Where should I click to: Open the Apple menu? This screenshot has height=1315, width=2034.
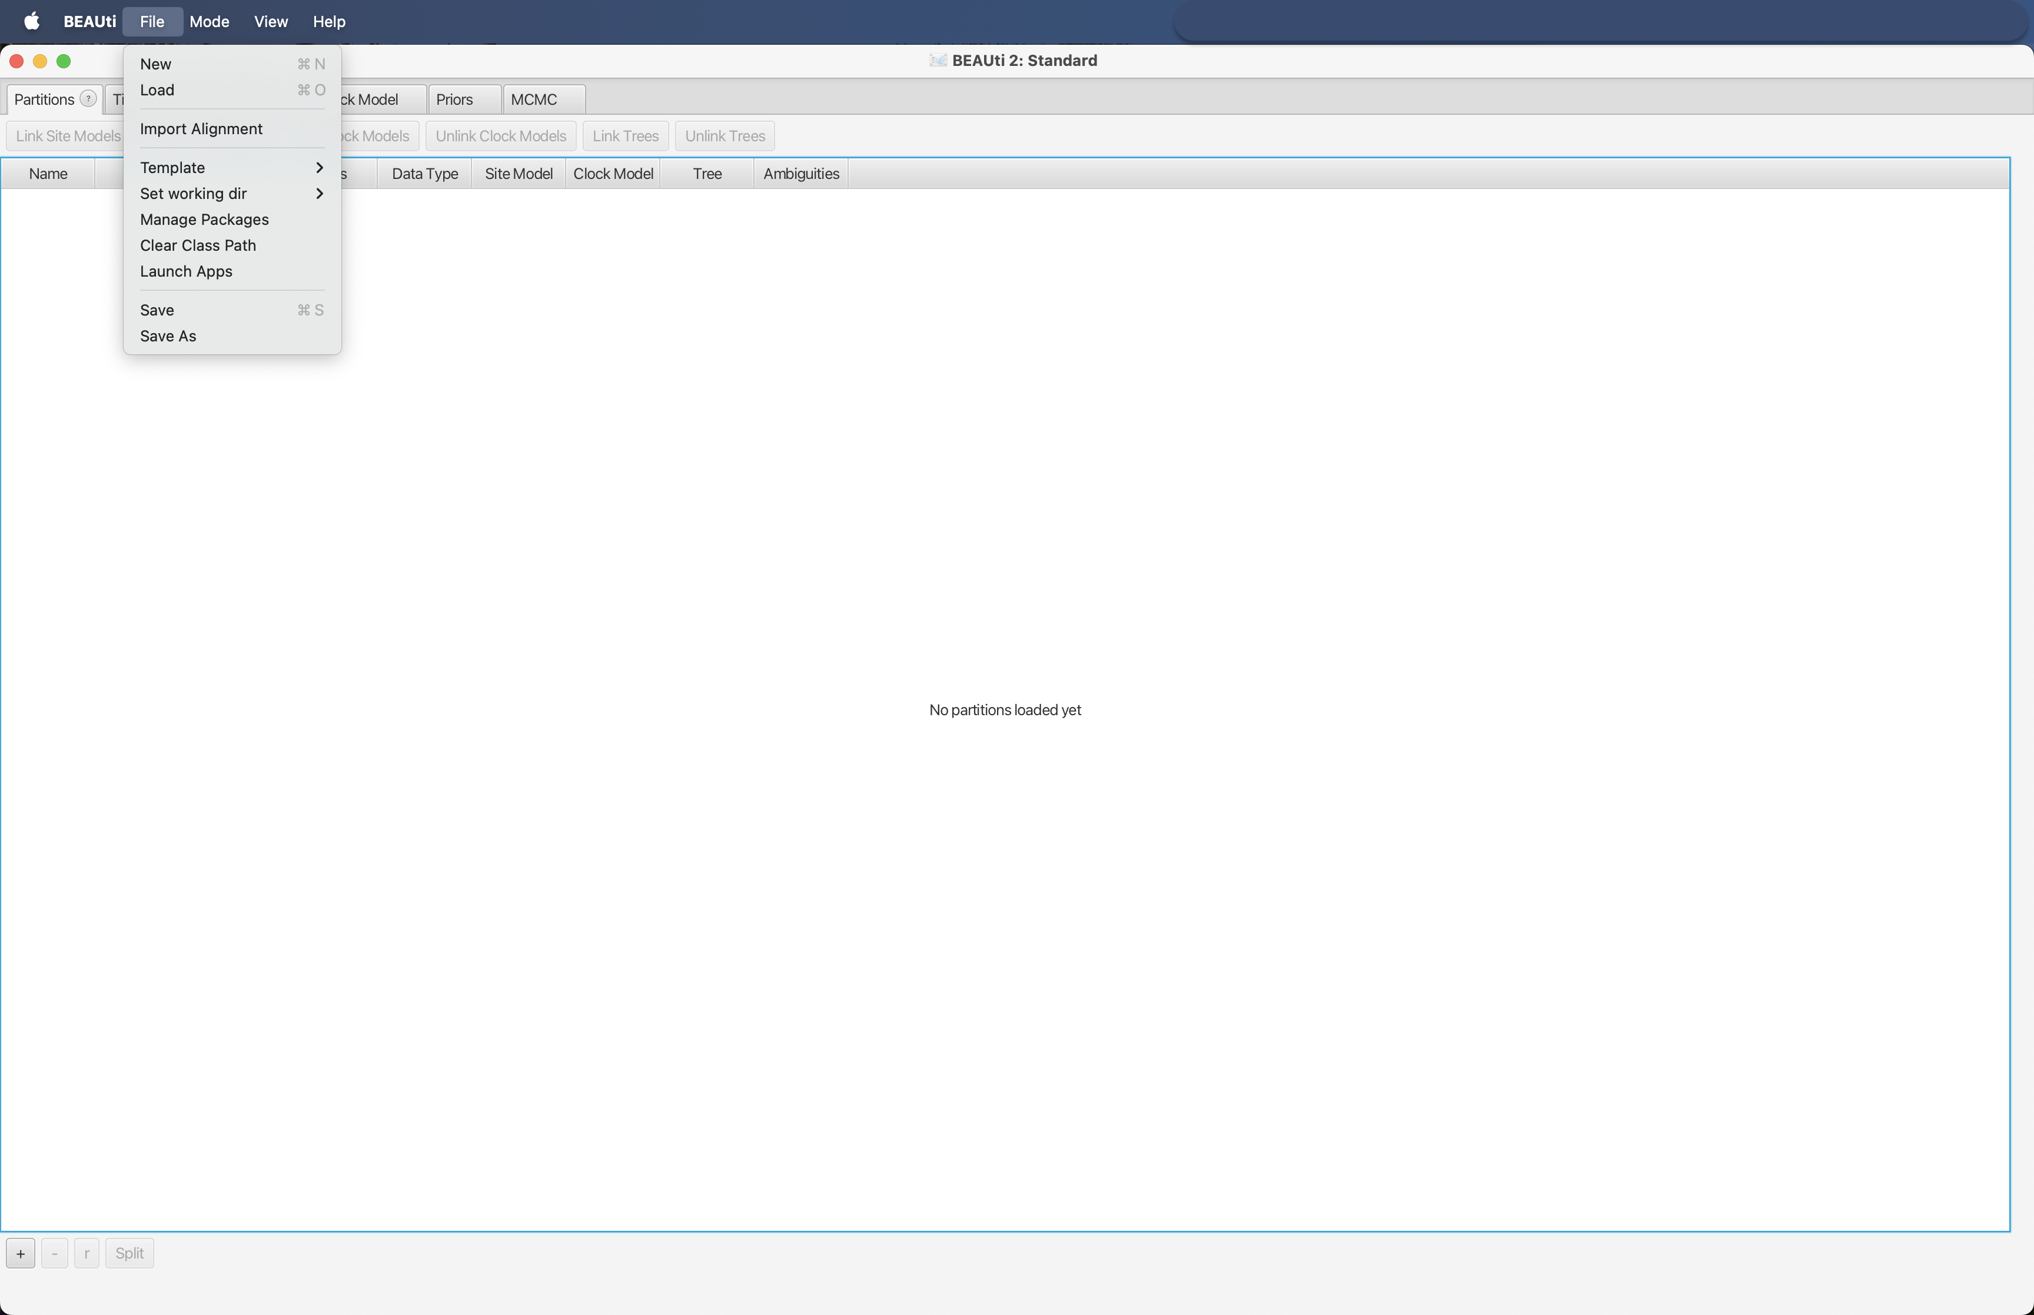point(32,21)
